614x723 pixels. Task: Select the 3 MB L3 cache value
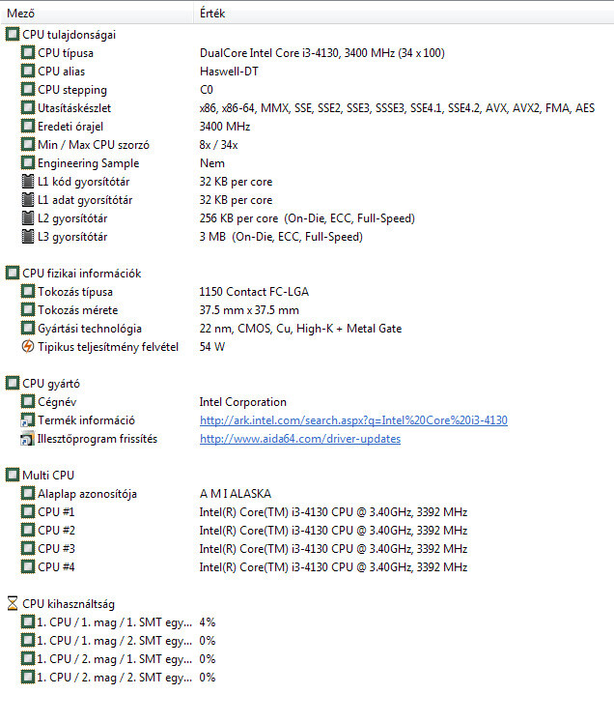[x=281, y=237]
